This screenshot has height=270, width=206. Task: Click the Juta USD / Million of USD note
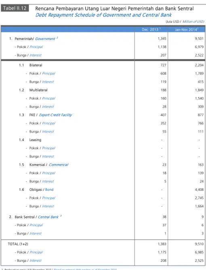click(185, 22)
